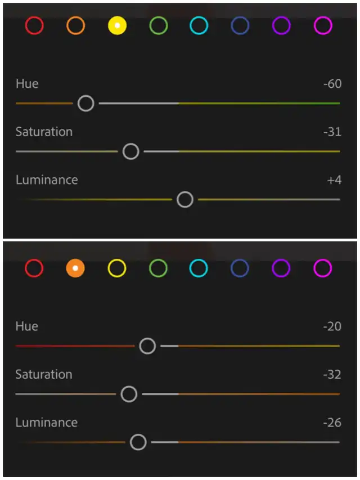Select the purple color circle in top panel
Screen dimensions: 360x480
281,25
